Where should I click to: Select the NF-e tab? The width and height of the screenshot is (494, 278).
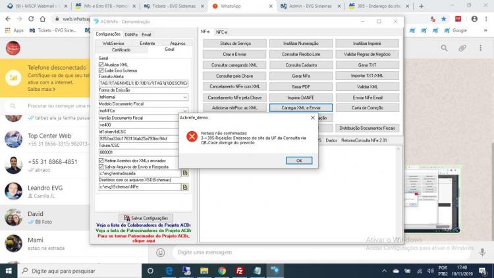click(205, 32)
